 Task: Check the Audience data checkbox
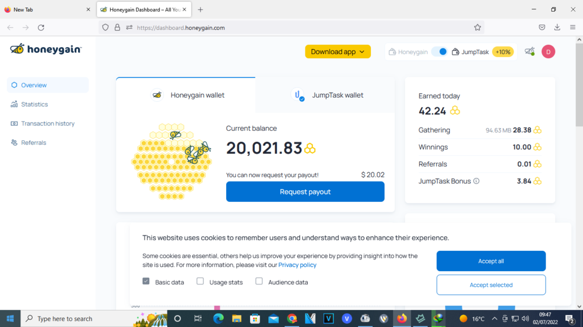pyautogui.click(x=259, y=282)
